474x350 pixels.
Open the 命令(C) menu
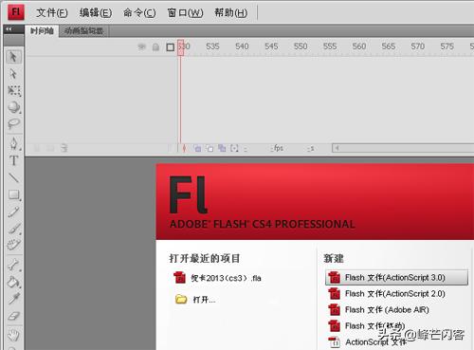[x=139, y=13]
